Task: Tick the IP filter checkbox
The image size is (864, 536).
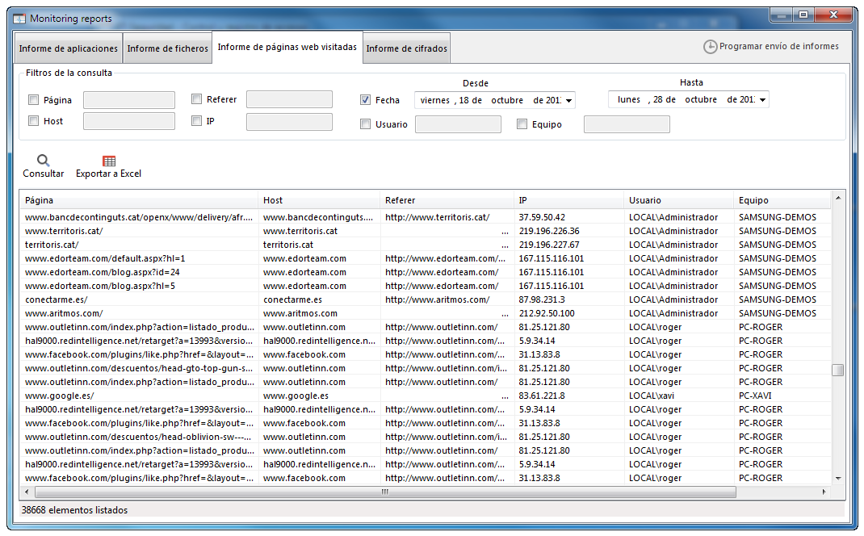Action: click(197, 120)
